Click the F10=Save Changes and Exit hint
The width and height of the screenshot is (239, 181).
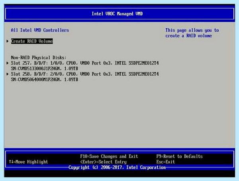click(109, 156)
